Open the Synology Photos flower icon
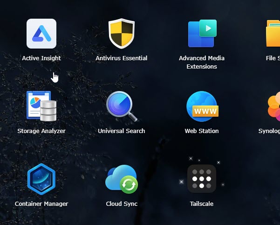The width and height of the screenshot is (280, 225). coord(274,106)
